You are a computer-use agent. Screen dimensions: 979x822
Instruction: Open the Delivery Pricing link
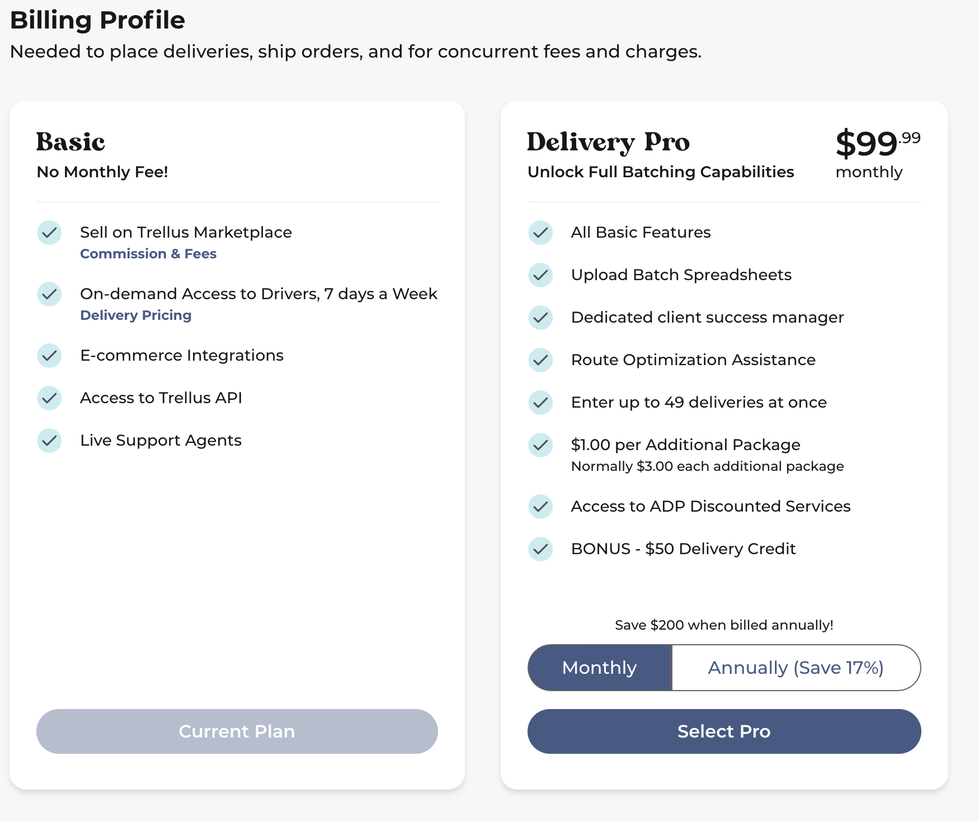[136, 315]
